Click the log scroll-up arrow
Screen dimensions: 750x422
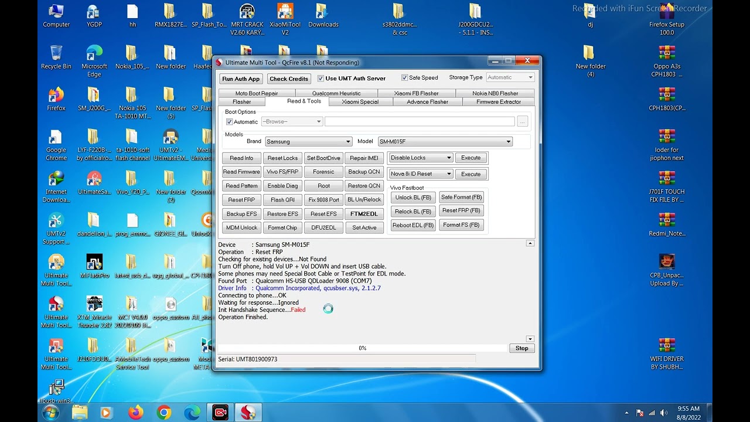(530, 243)
